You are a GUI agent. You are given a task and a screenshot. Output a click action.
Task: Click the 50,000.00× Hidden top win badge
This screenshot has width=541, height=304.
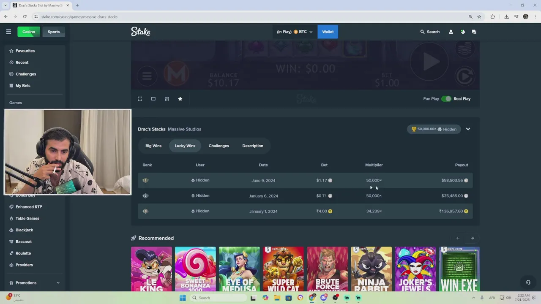434,129
